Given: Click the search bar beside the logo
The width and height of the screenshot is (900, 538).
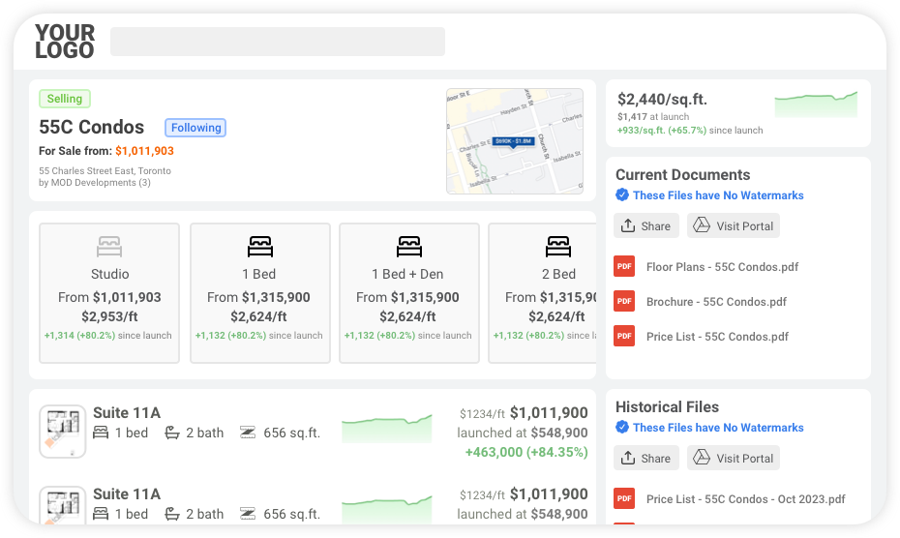Looking at the screenshot, I should [x=277, y=42].
